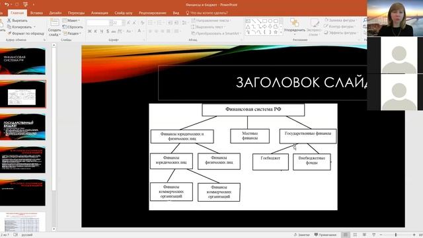The width and height of the screenshot is (423, 238).
Task: Select star shape in shapes gallery
Action: click(x=276, y=32)
